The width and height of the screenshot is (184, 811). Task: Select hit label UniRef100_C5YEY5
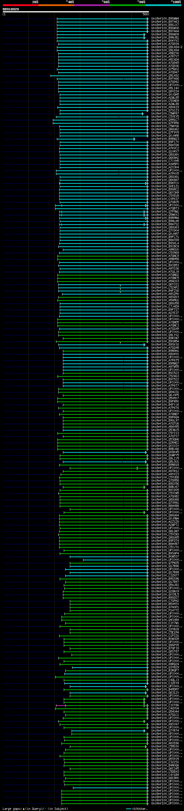(x=165, y=117)
